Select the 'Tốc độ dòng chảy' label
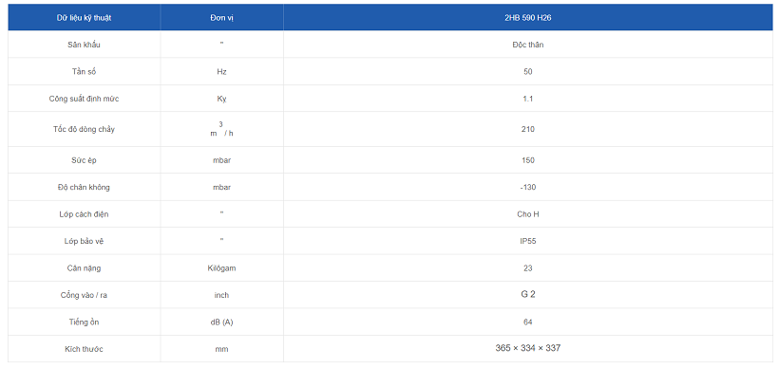Viewport: 779px width, 368px height. [x=84, y=129]
